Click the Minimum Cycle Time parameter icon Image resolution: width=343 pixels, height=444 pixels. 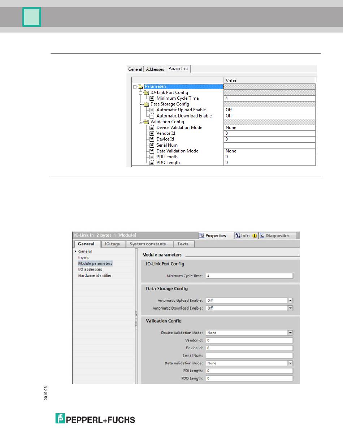click(x=152, y=98)
